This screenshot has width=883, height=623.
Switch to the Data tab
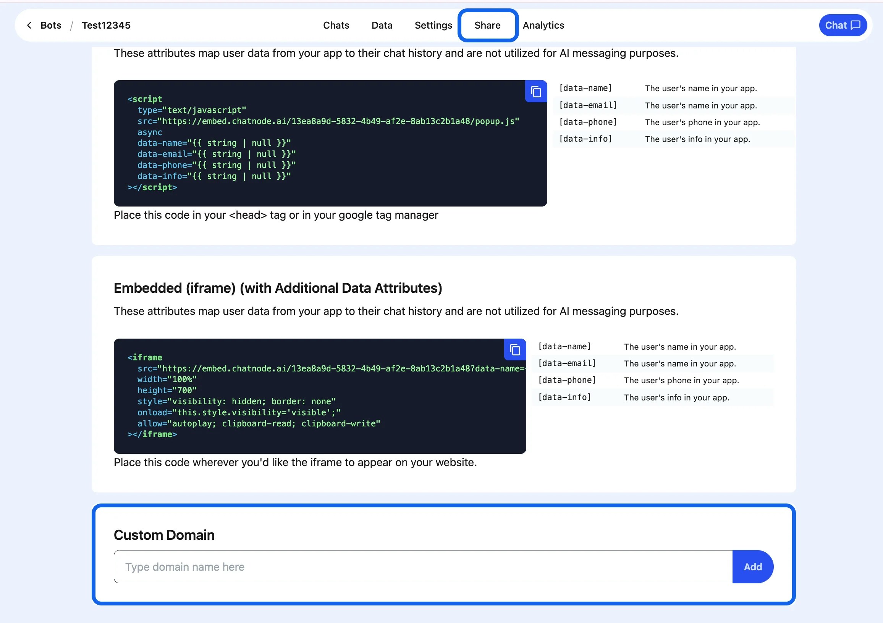pos(382,25)
